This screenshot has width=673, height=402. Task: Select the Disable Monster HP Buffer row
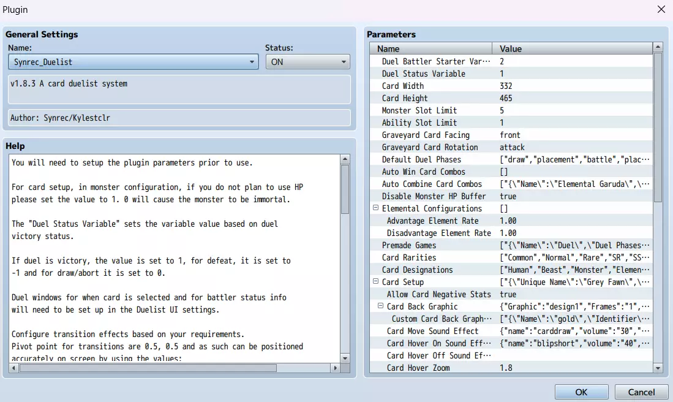click(434, 196)
